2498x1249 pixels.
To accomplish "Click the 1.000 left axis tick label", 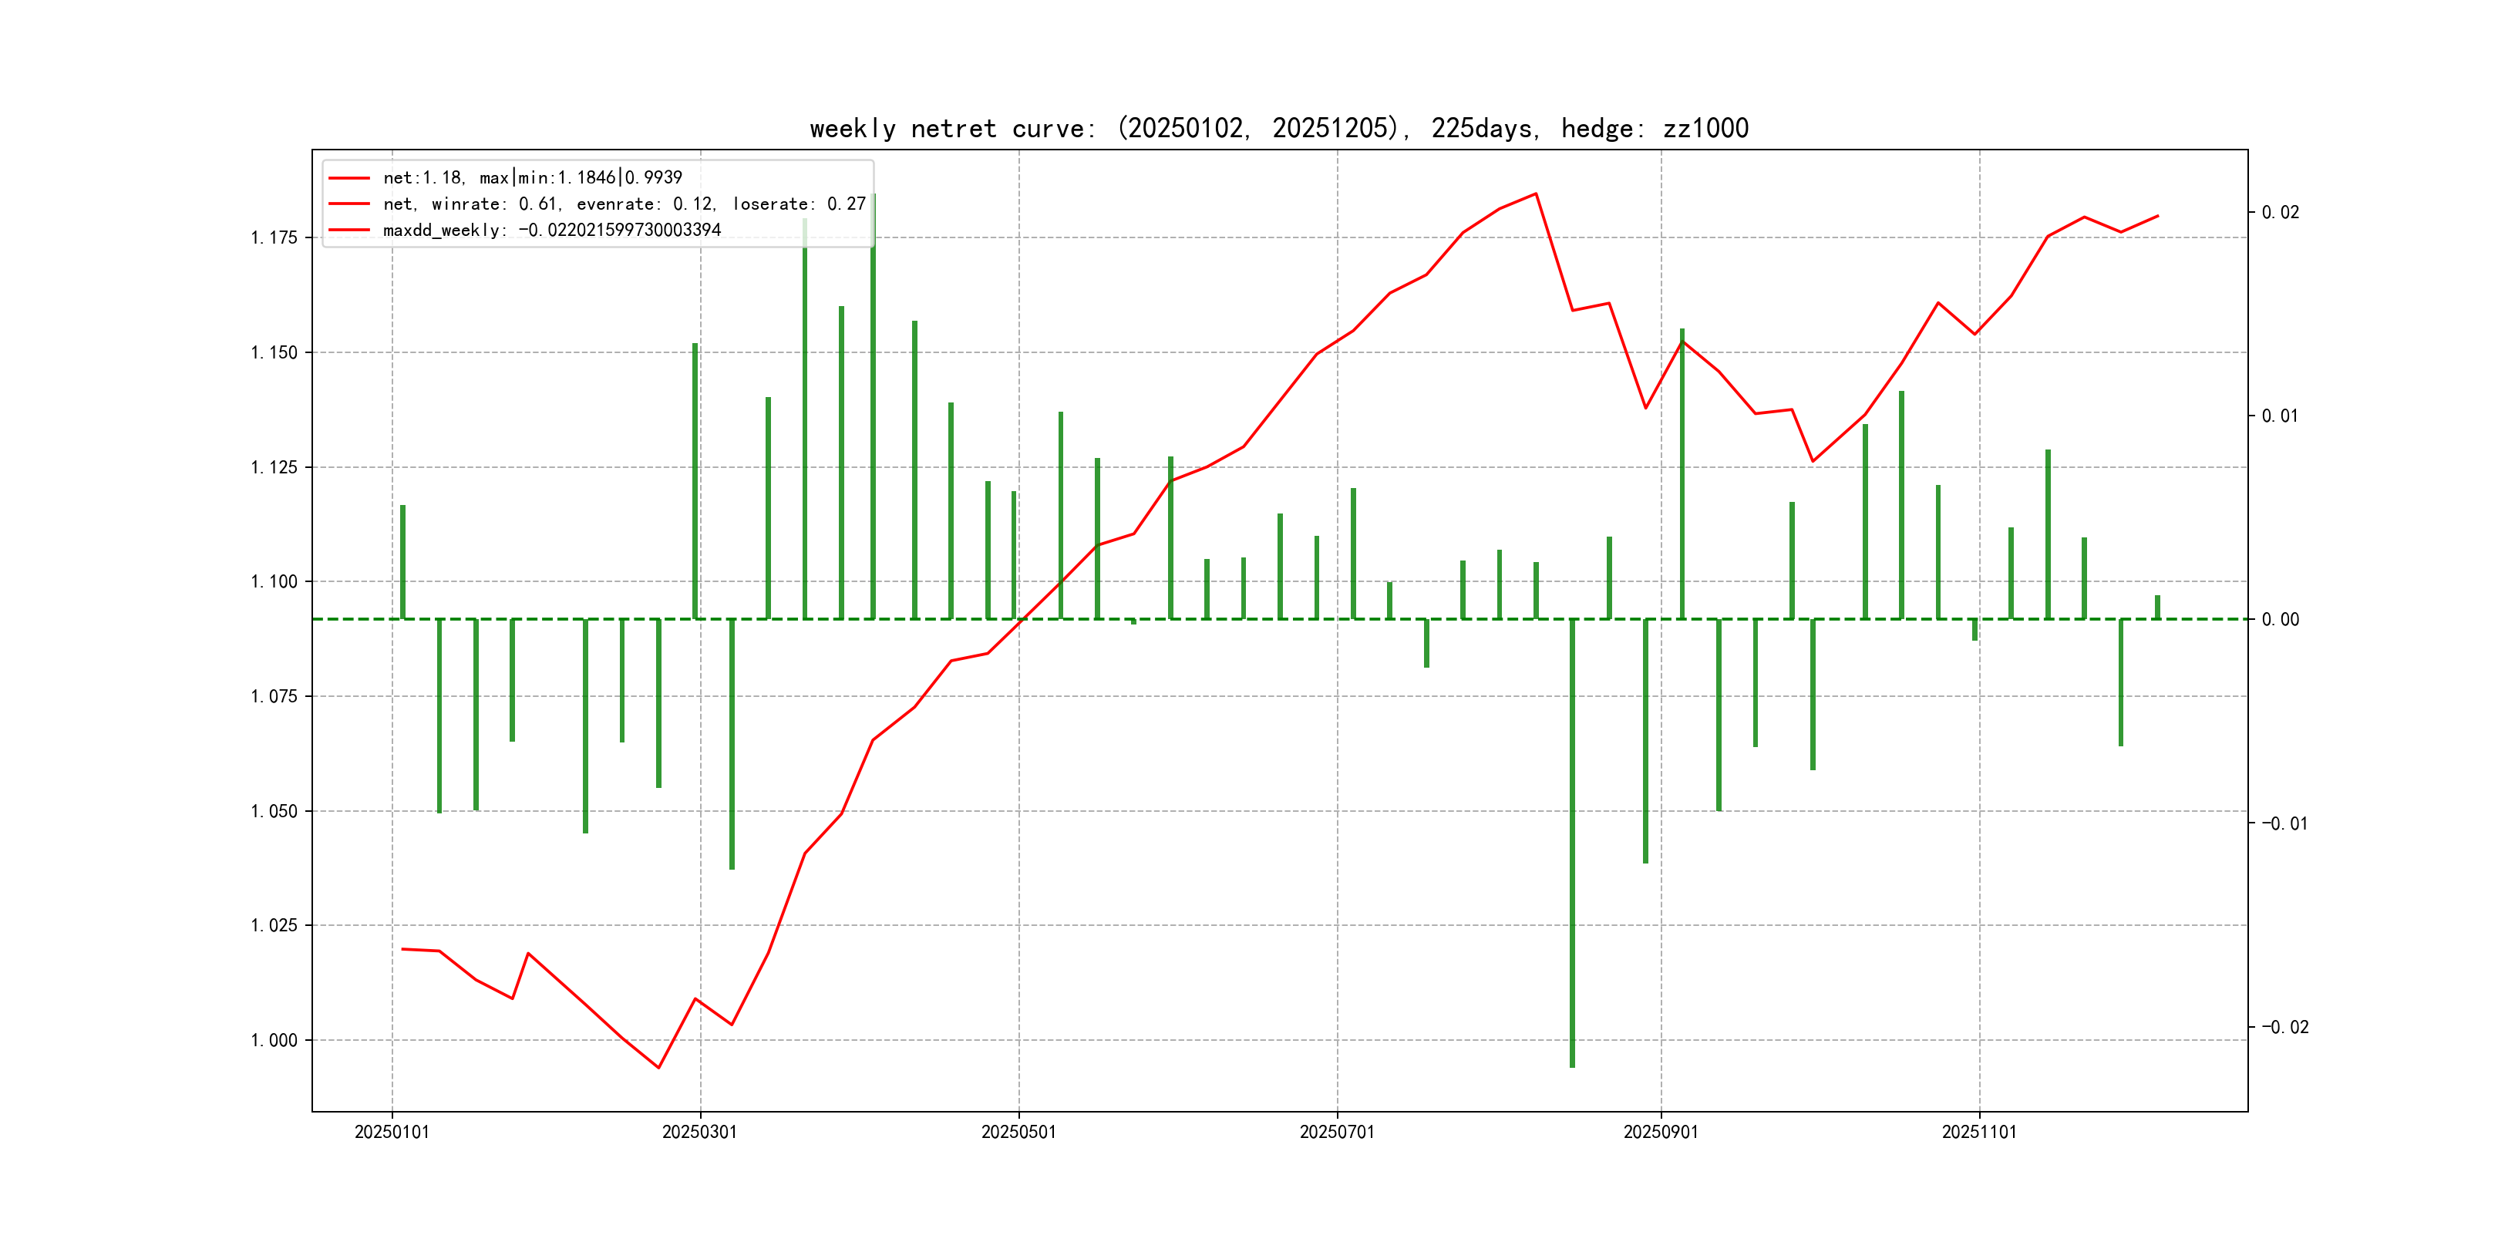I will (274, 1041).
